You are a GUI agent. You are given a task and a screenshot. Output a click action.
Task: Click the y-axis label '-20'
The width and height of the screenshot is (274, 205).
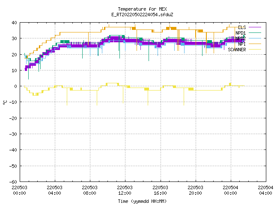13,118
